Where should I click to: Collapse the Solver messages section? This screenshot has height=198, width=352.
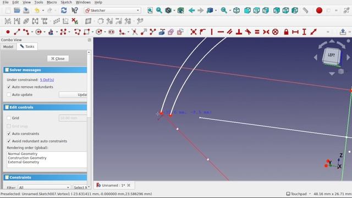pyautogui.click(x=45, y=70)
